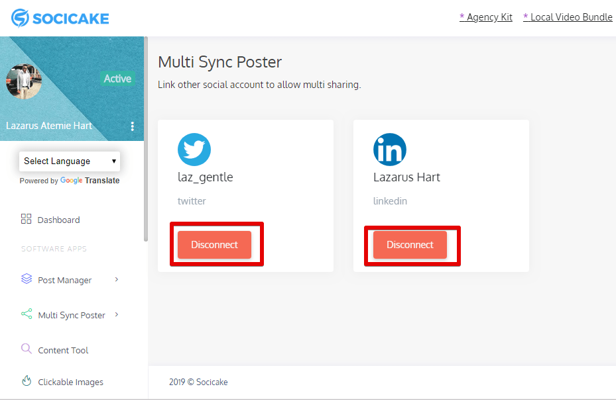Click the twitter label text
This screenshot has height=401, width=616.
[192, 201]
